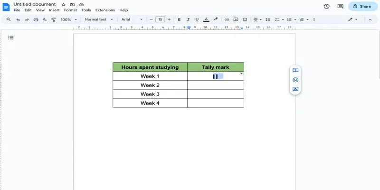The height and width of the screenshot is (190, 380).
Task: Open the 100% zoom dropdown
Action: [68, 19]
